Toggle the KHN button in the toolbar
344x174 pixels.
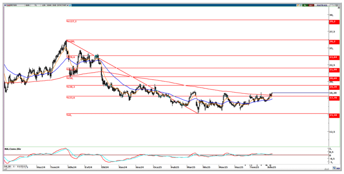point(49,5)
